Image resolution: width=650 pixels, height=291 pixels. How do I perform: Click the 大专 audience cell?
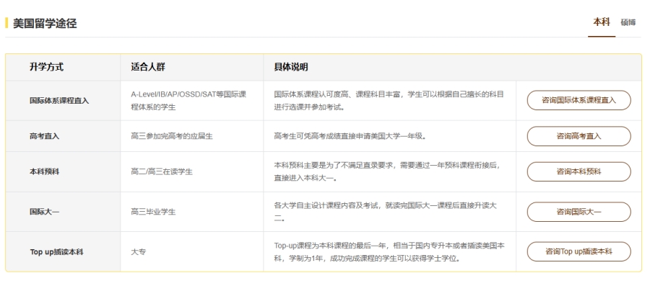(x=138, y=252)
